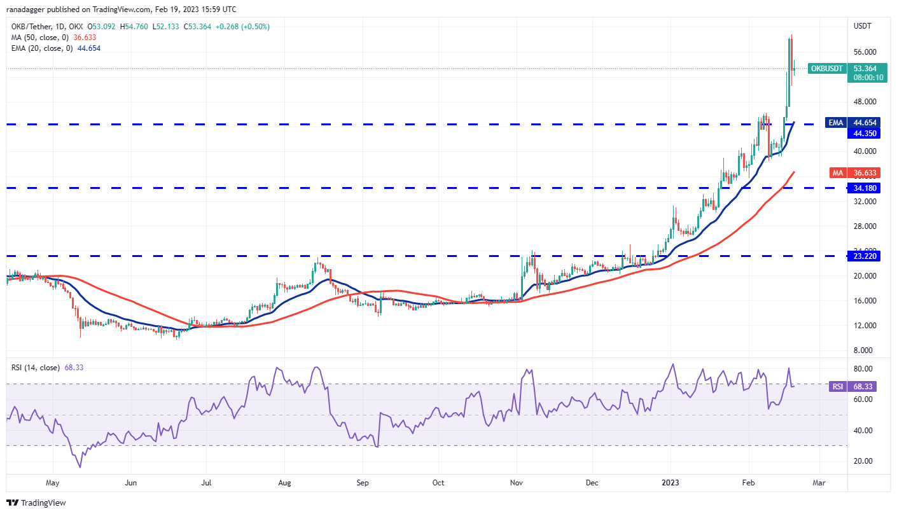Click the 2023 marker on time axis
This screenshot has height=514, width=897.
coord(671,483)
